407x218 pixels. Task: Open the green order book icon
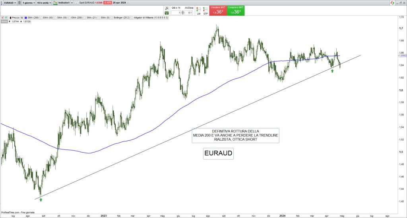coord(167,13)
